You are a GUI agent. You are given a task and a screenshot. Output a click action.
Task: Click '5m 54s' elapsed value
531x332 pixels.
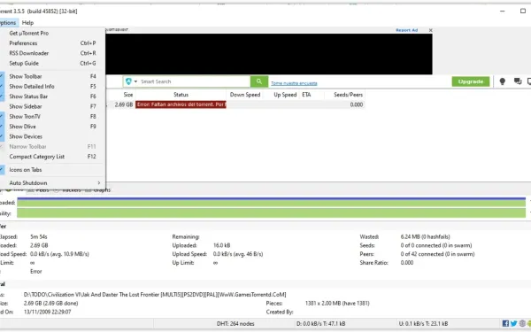point(39,236)
